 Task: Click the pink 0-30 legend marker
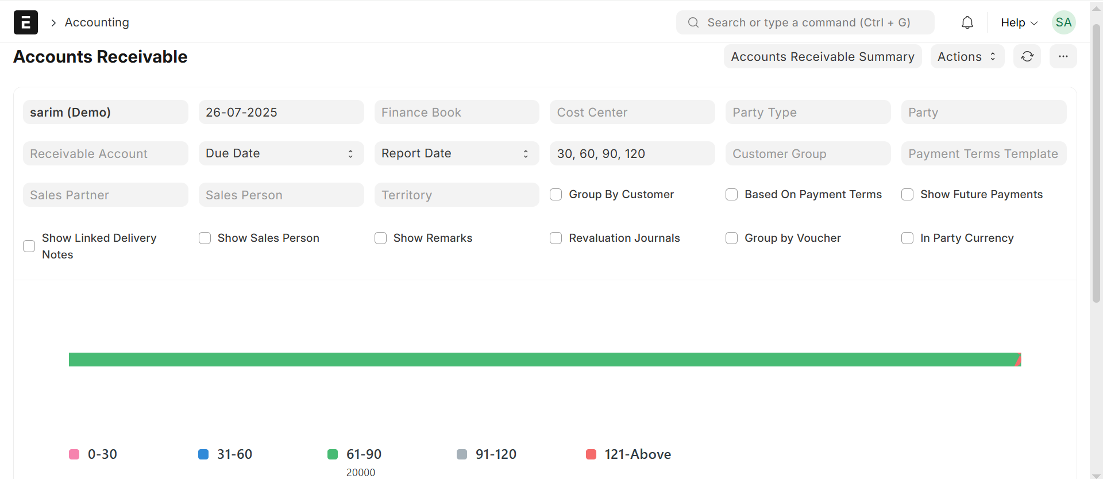(74, 454)
